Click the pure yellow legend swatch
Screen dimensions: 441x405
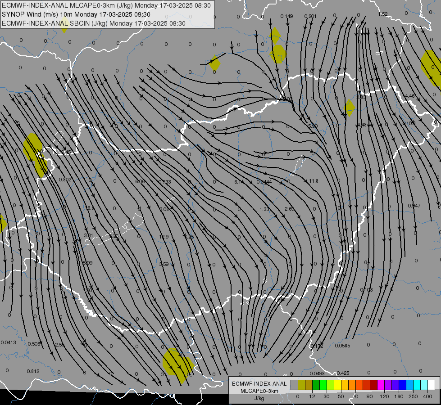(338, 385)
